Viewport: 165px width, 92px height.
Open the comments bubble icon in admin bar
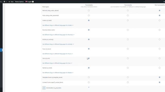(4, 2)
